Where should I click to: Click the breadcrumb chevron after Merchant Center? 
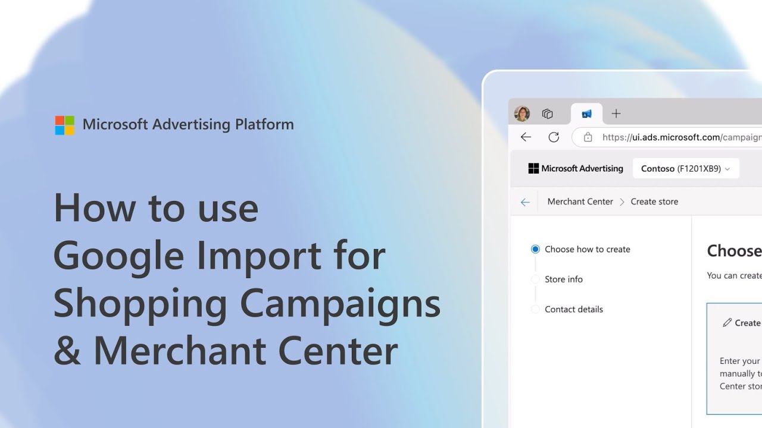(x=622, y=202)
